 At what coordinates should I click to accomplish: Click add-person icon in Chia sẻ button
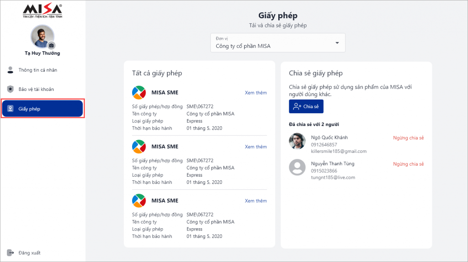click(x=297, y=106)
